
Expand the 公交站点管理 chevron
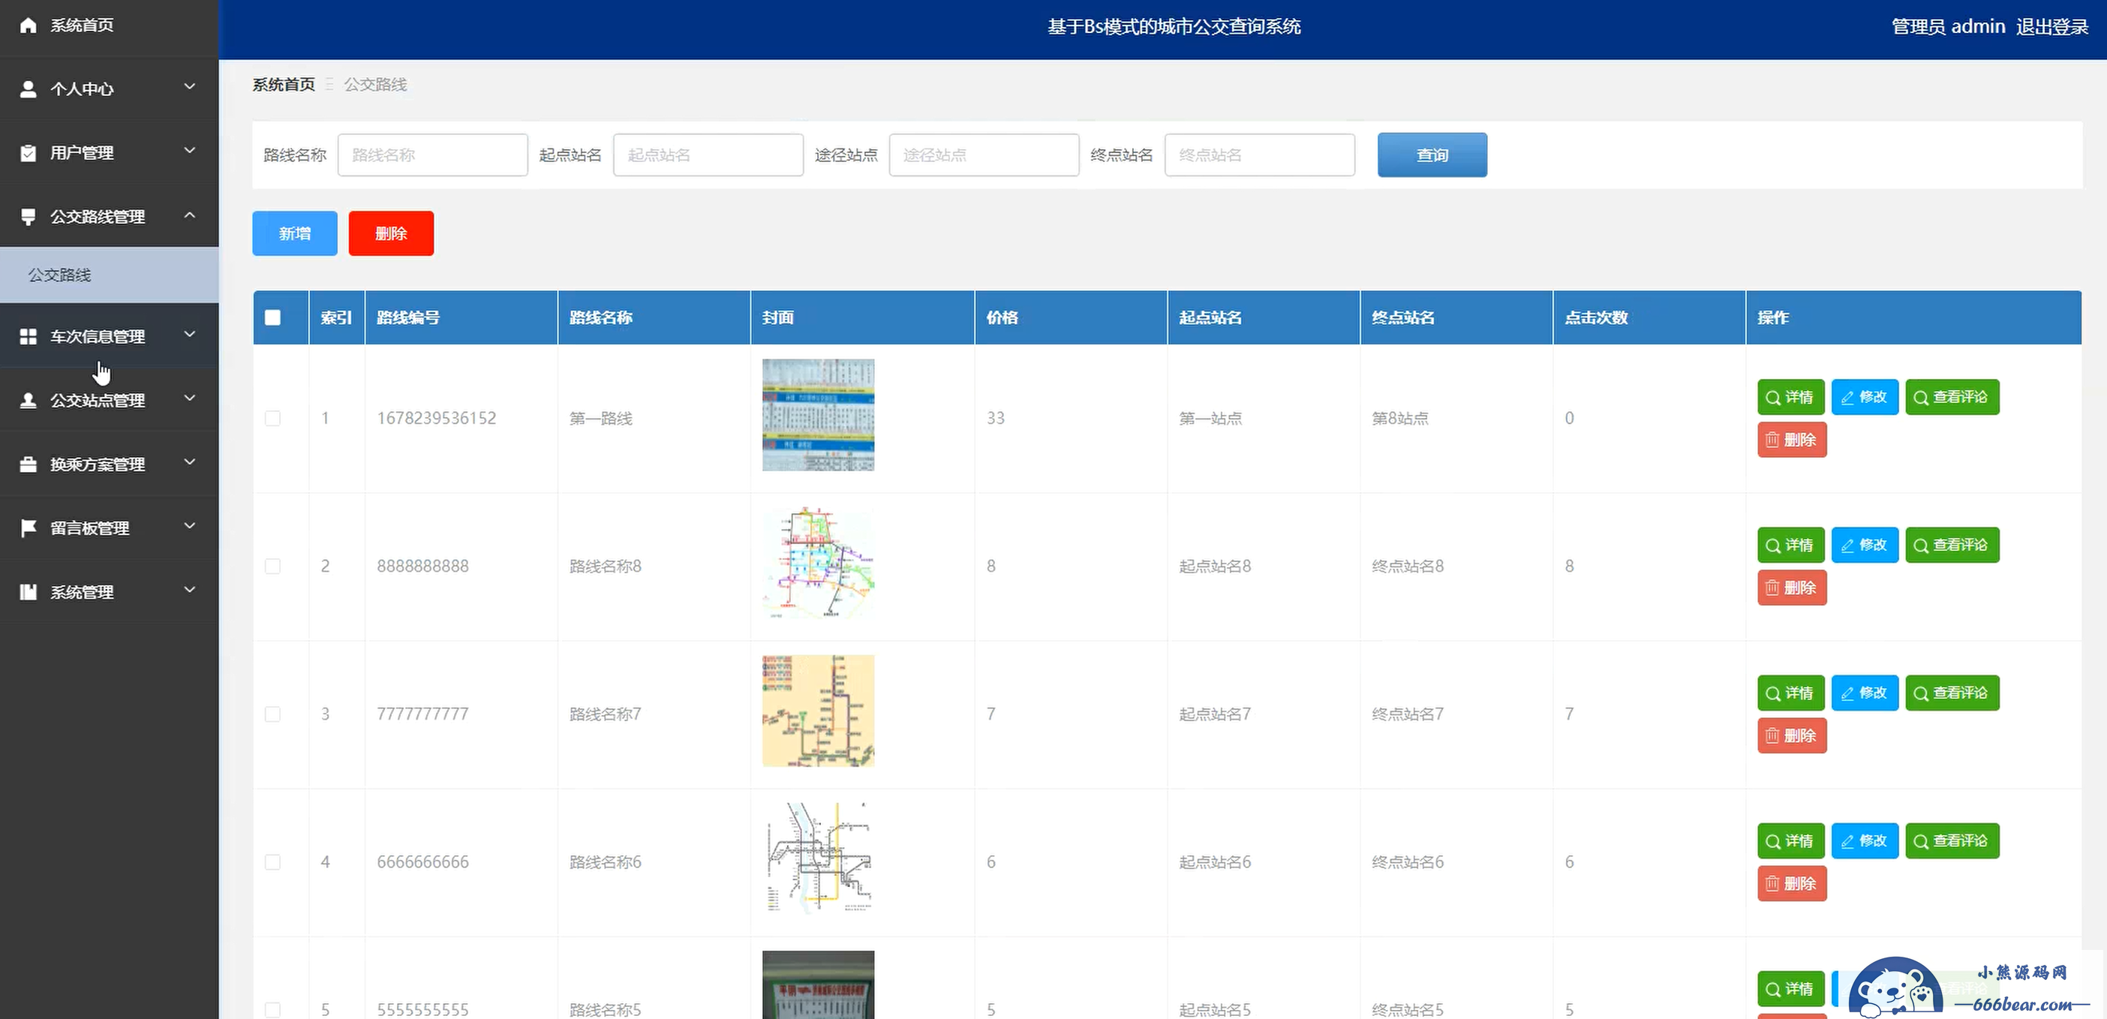[190, 398]
